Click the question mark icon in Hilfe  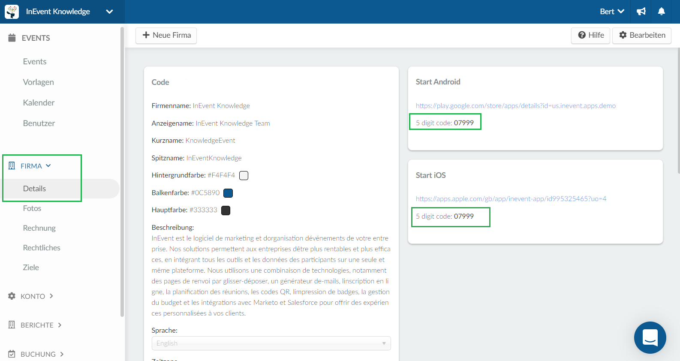582,35
